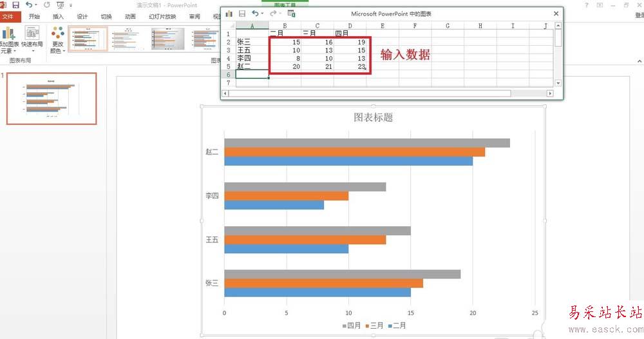
Task: Select cell containing 张三
Action: (x=252, y=42)
